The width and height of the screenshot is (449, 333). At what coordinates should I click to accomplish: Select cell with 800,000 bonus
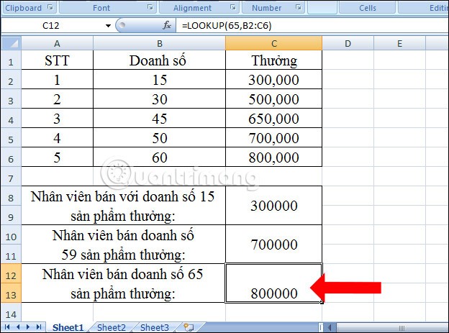pos(273,158)
